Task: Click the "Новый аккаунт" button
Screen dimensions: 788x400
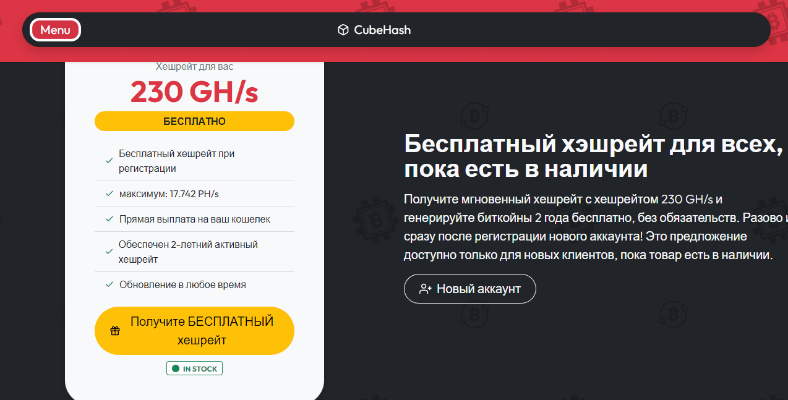Action: pyautogui.click(x=469, y=289)
